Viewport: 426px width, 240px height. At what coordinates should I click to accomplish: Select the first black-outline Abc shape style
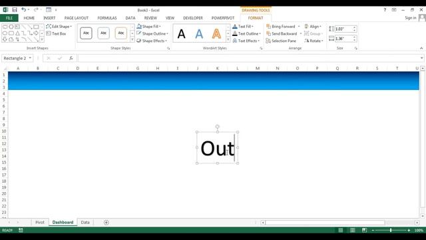(86, 33)
